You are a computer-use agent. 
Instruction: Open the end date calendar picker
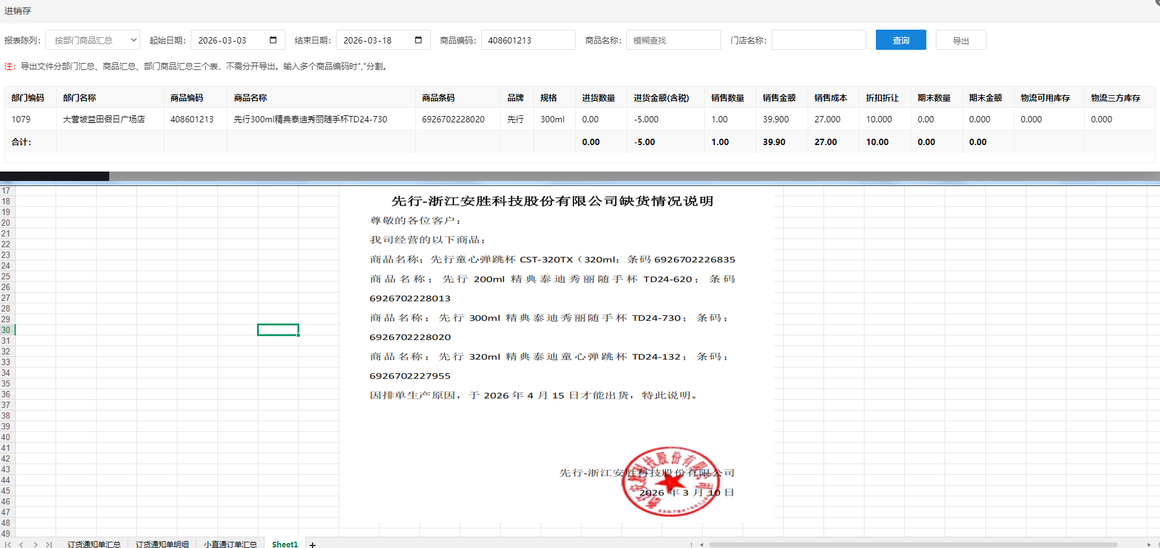(x=418, y=40)
